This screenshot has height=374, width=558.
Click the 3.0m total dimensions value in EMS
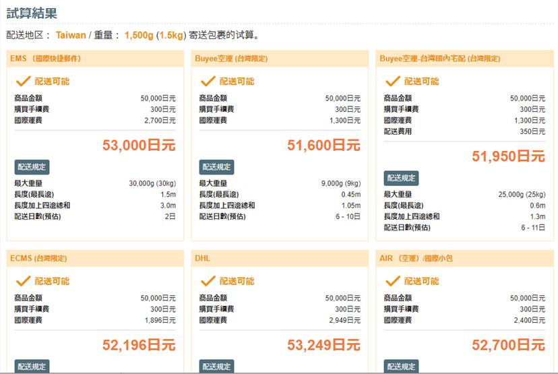(x=168, y=206)
